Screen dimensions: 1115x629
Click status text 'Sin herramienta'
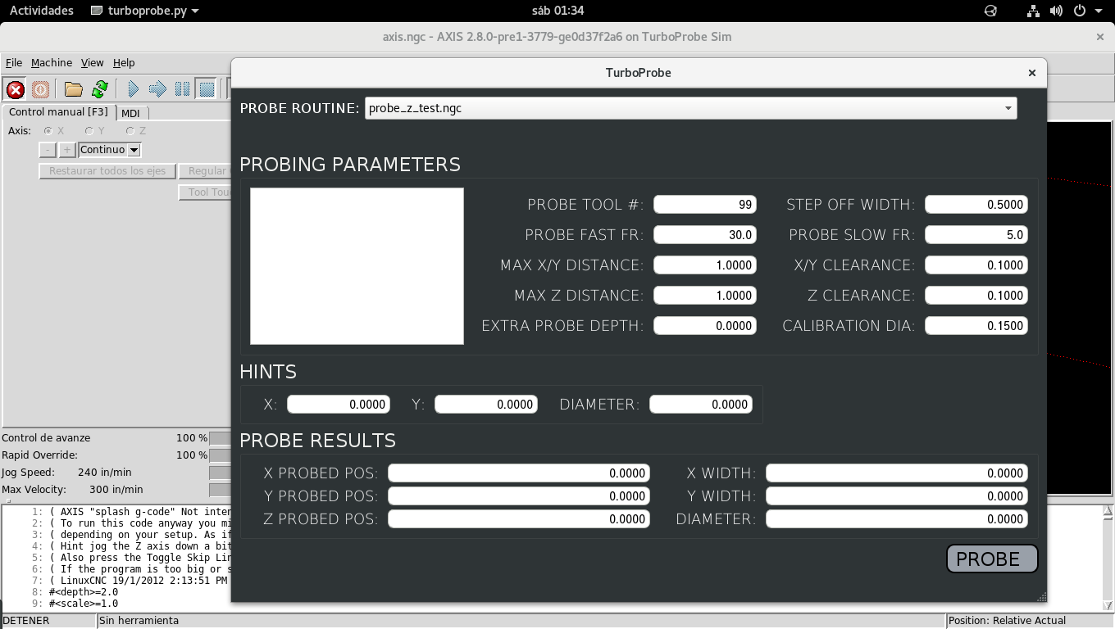pos(139,621)
